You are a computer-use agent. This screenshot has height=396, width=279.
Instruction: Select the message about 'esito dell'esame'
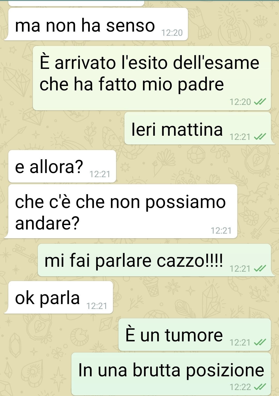(x=152, y=78)
